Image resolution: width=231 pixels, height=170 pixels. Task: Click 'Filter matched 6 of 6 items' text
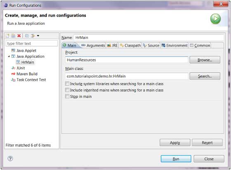coord(28,145)
